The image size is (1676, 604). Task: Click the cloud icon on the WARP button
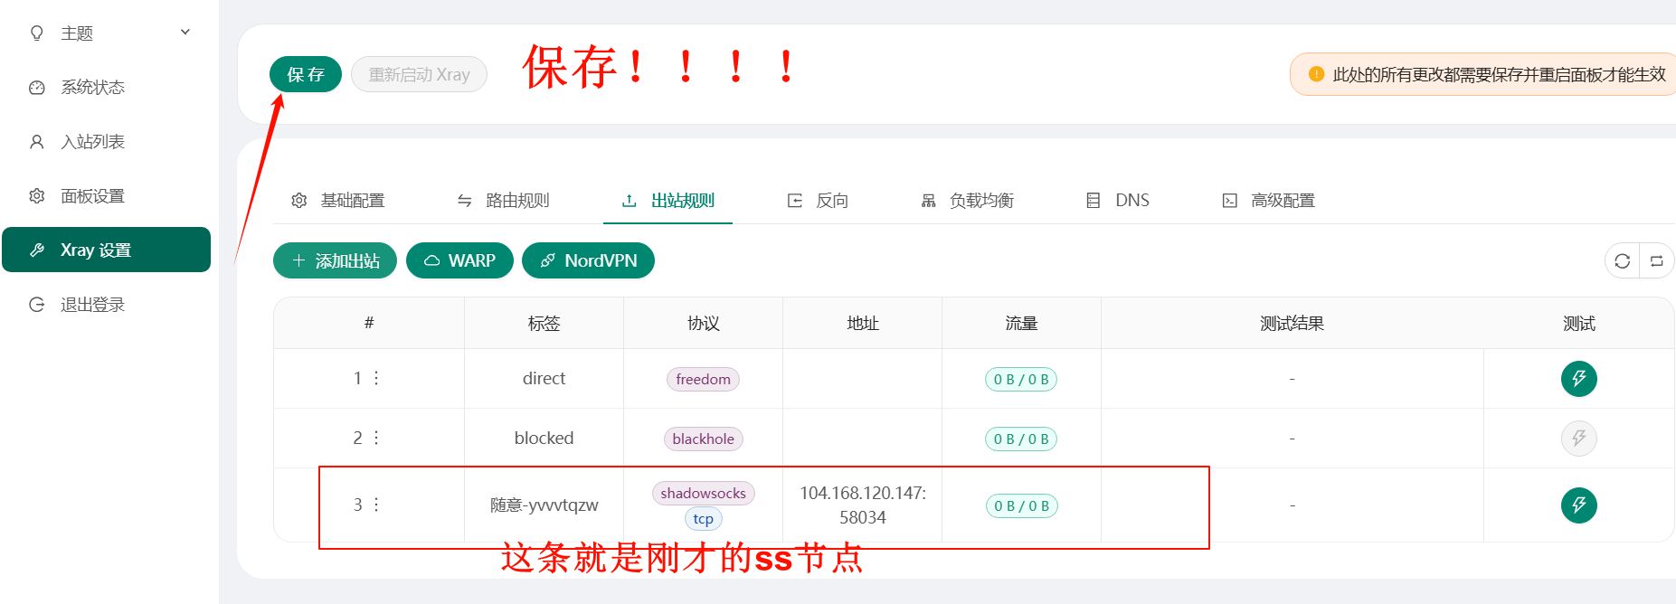pos(431,260)
